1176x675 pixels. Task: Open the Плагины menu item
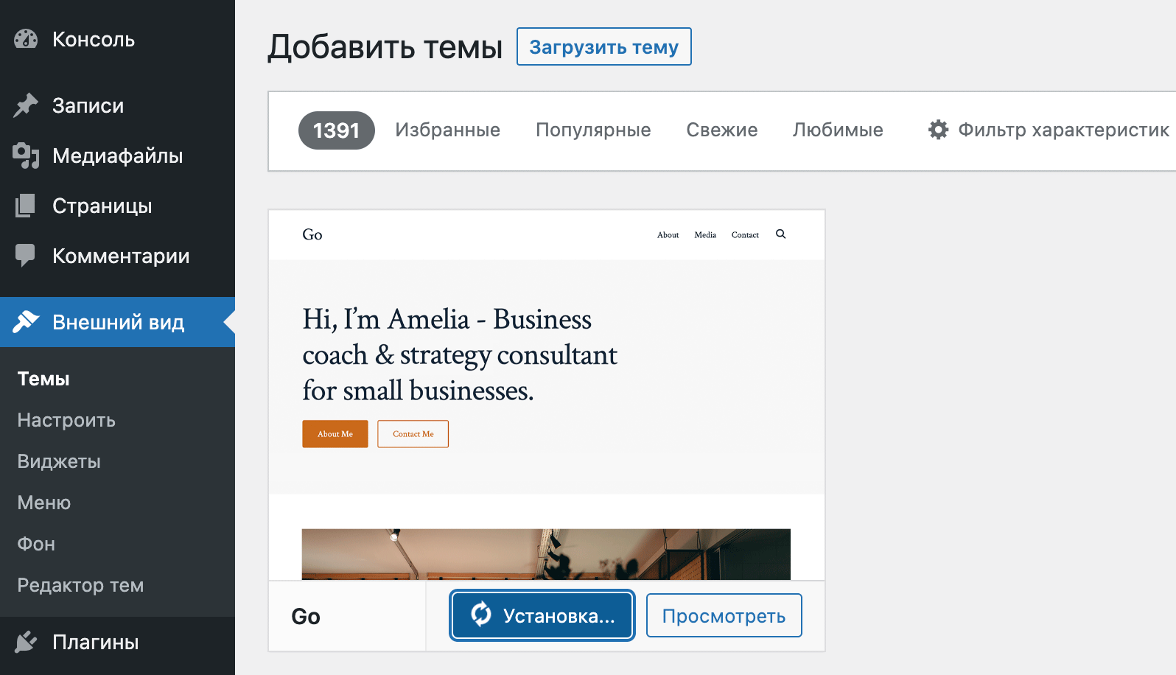(x=117, y=642)
